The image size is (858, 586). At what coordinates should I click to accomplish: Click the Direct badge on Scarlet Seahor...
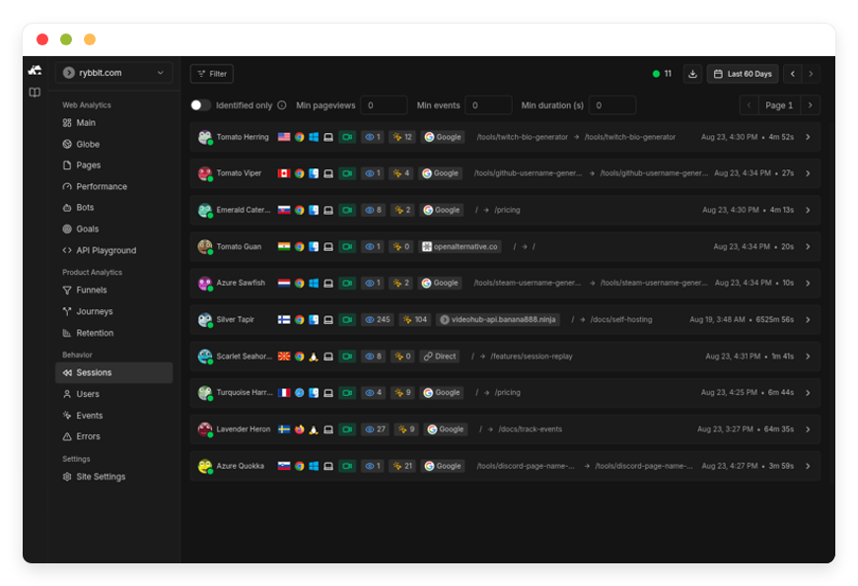click(440, 357)
